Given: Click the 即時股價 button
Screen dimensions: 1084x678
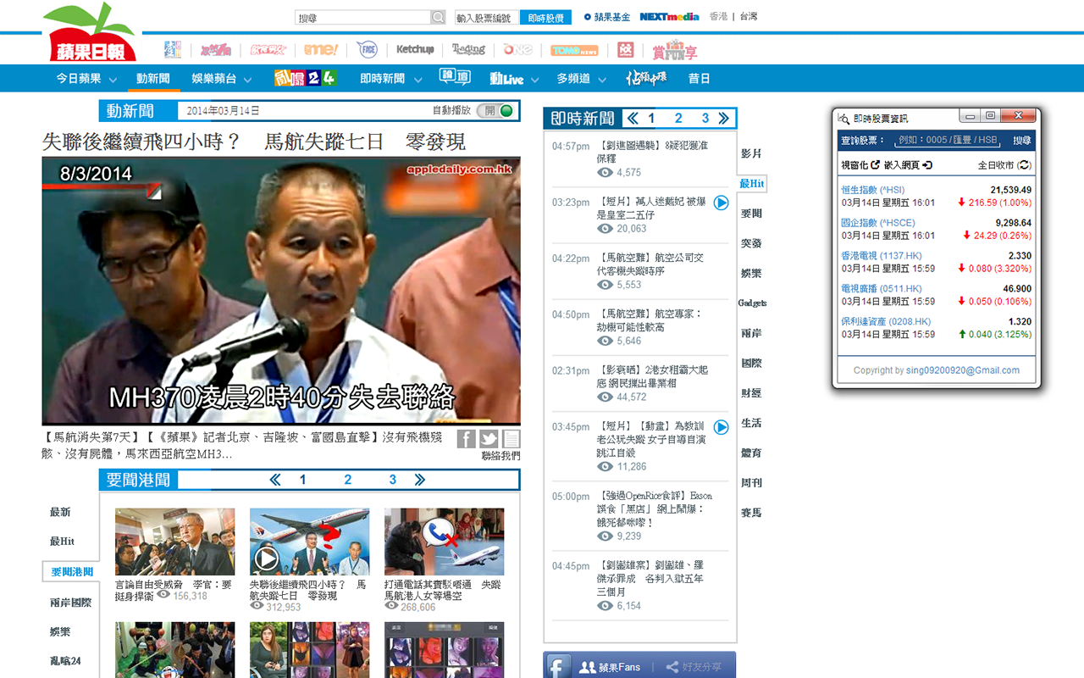Looking at the screenshot, I should click(545, 17).
